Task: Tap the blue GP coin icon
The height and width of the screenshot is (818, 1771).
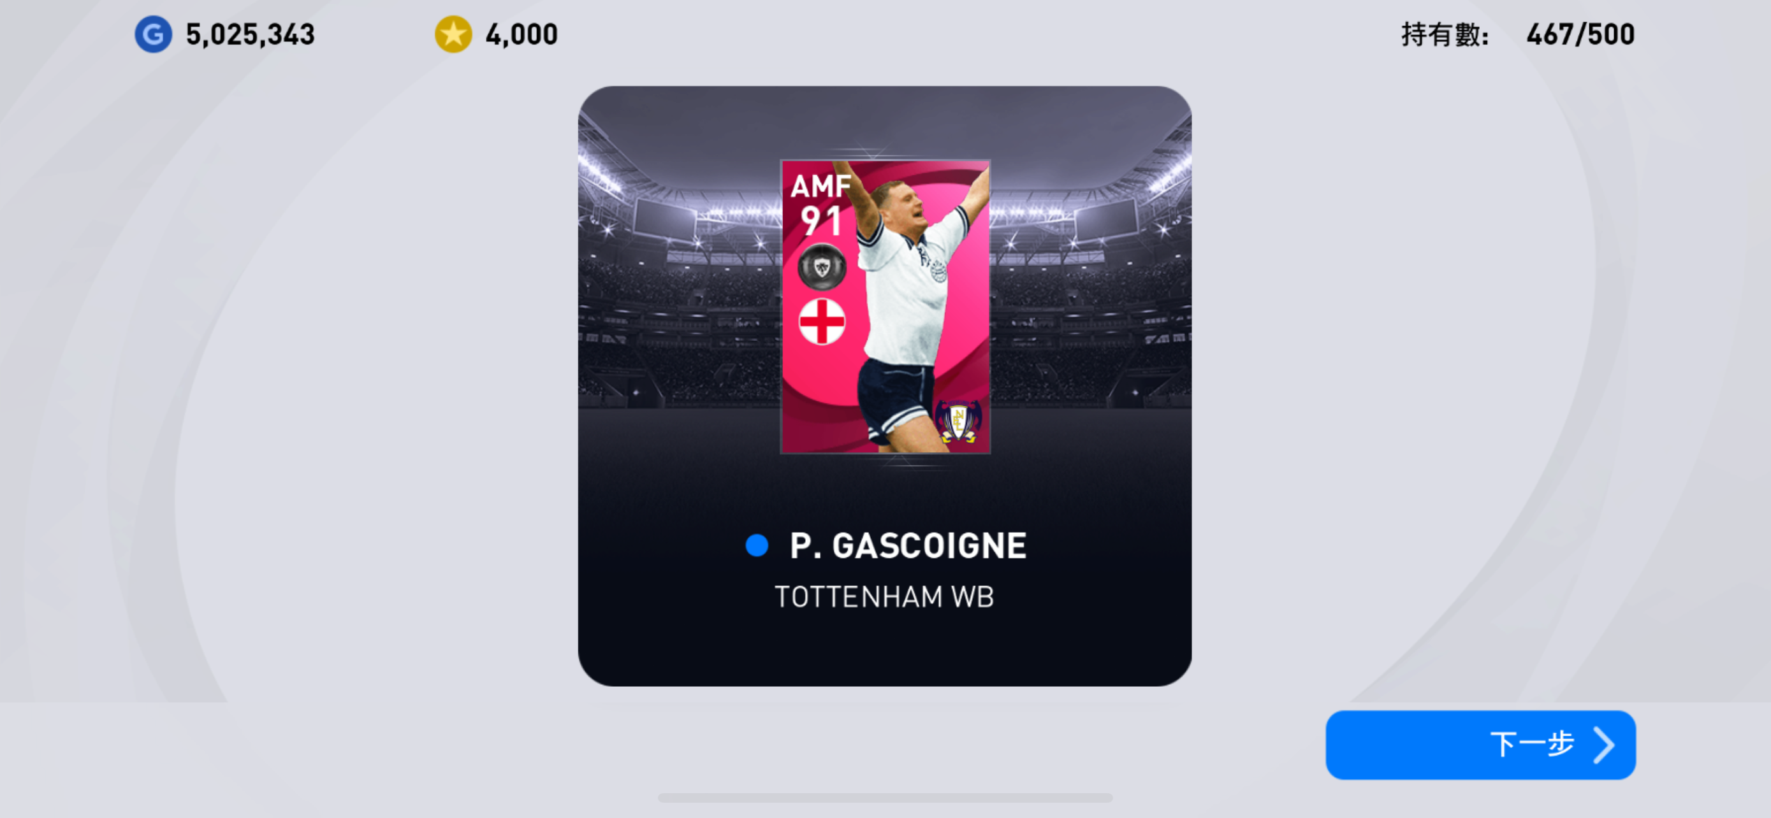Action: 152,34
